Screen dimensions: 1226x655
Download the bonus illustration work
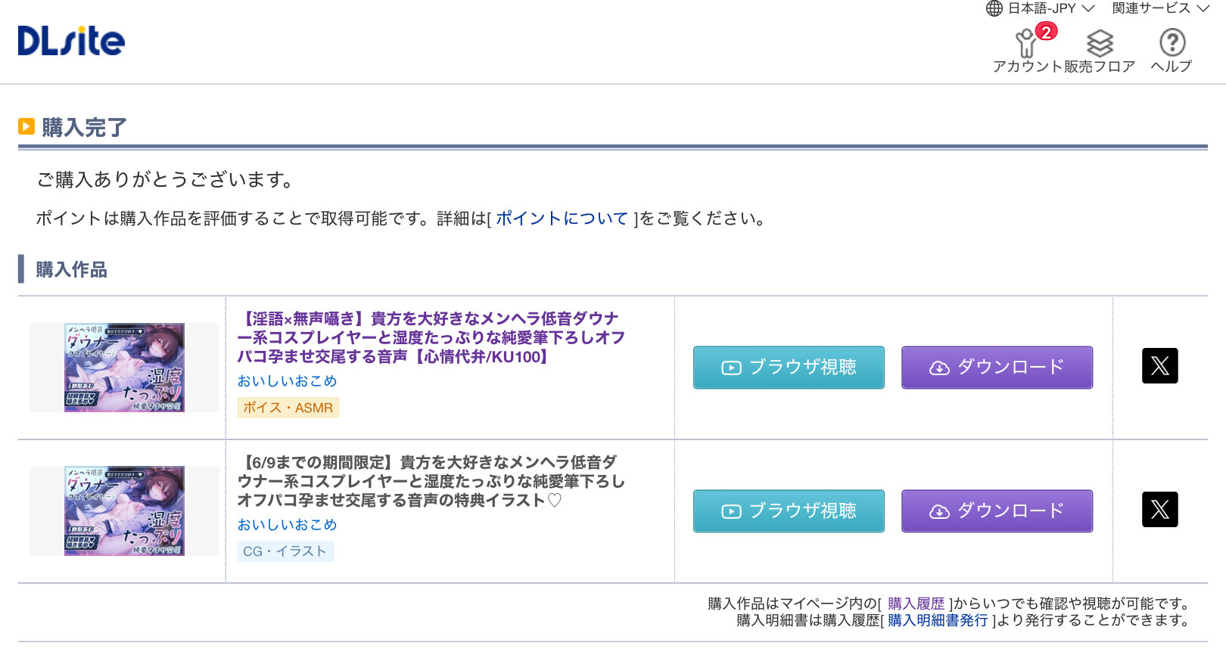997,511
